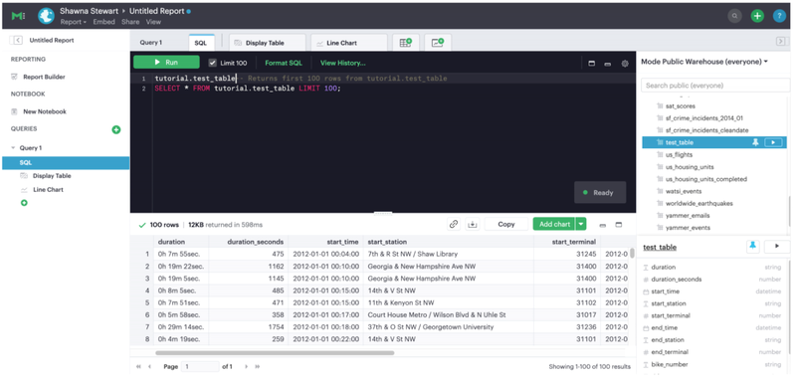This screenshot has height=388, width=796.
Task: Click the download results icon
Action: pyautogui.click(x=473, y=224)
